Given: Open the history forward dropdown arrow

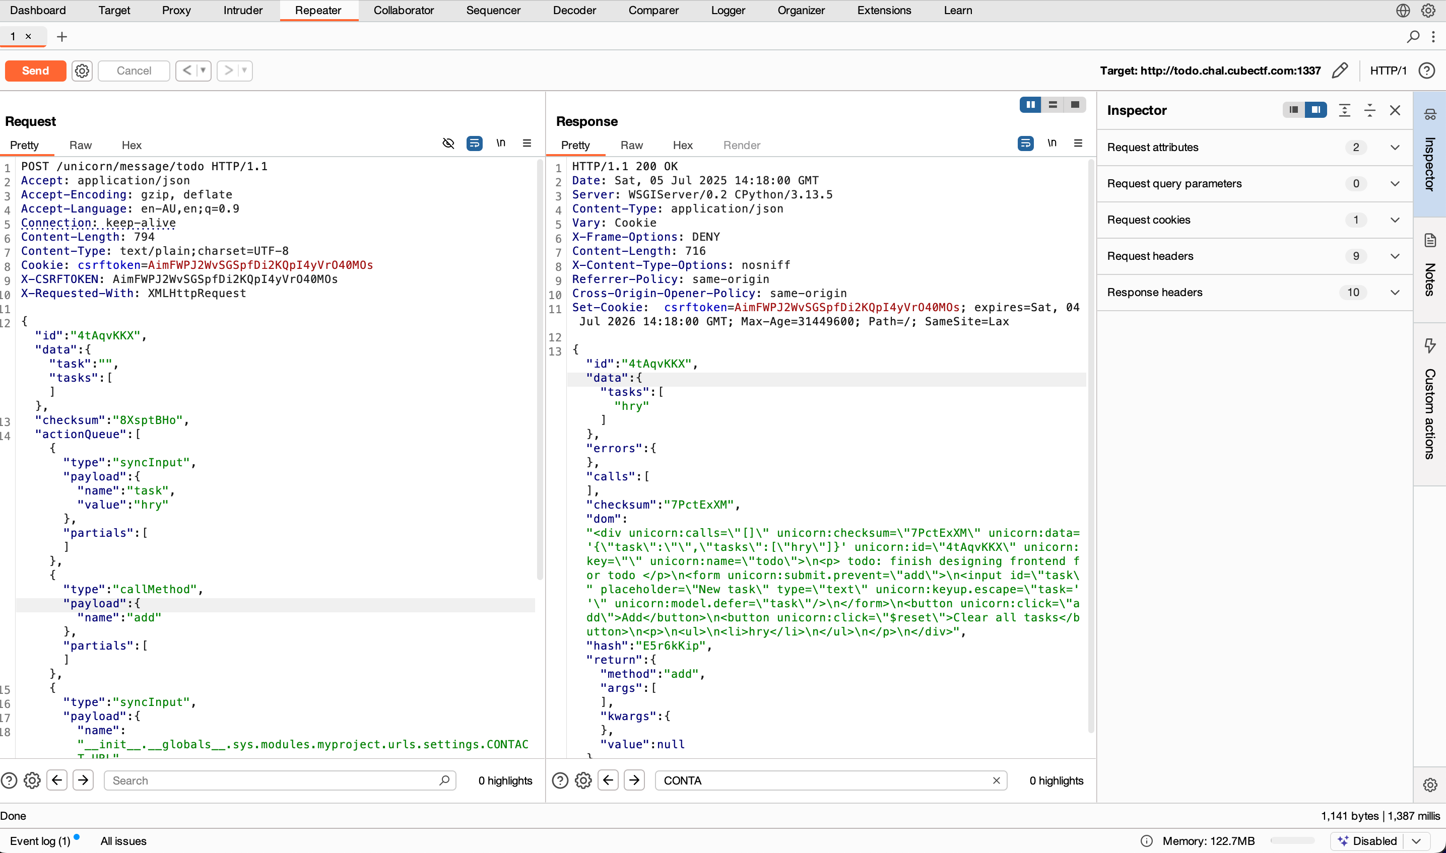Looking at the screenshot, I should pos(245,70).
